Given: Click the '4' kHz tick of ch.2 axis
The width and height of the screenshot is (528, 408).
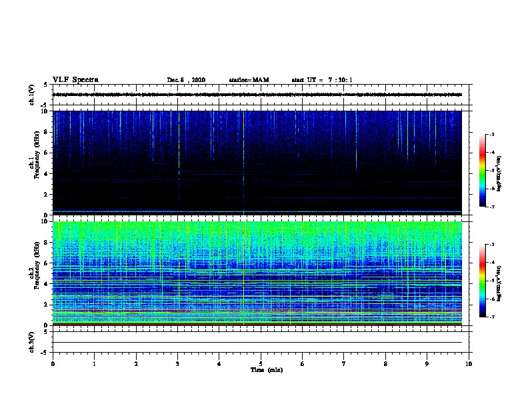Looking at the screenshot, I should 47,284.
